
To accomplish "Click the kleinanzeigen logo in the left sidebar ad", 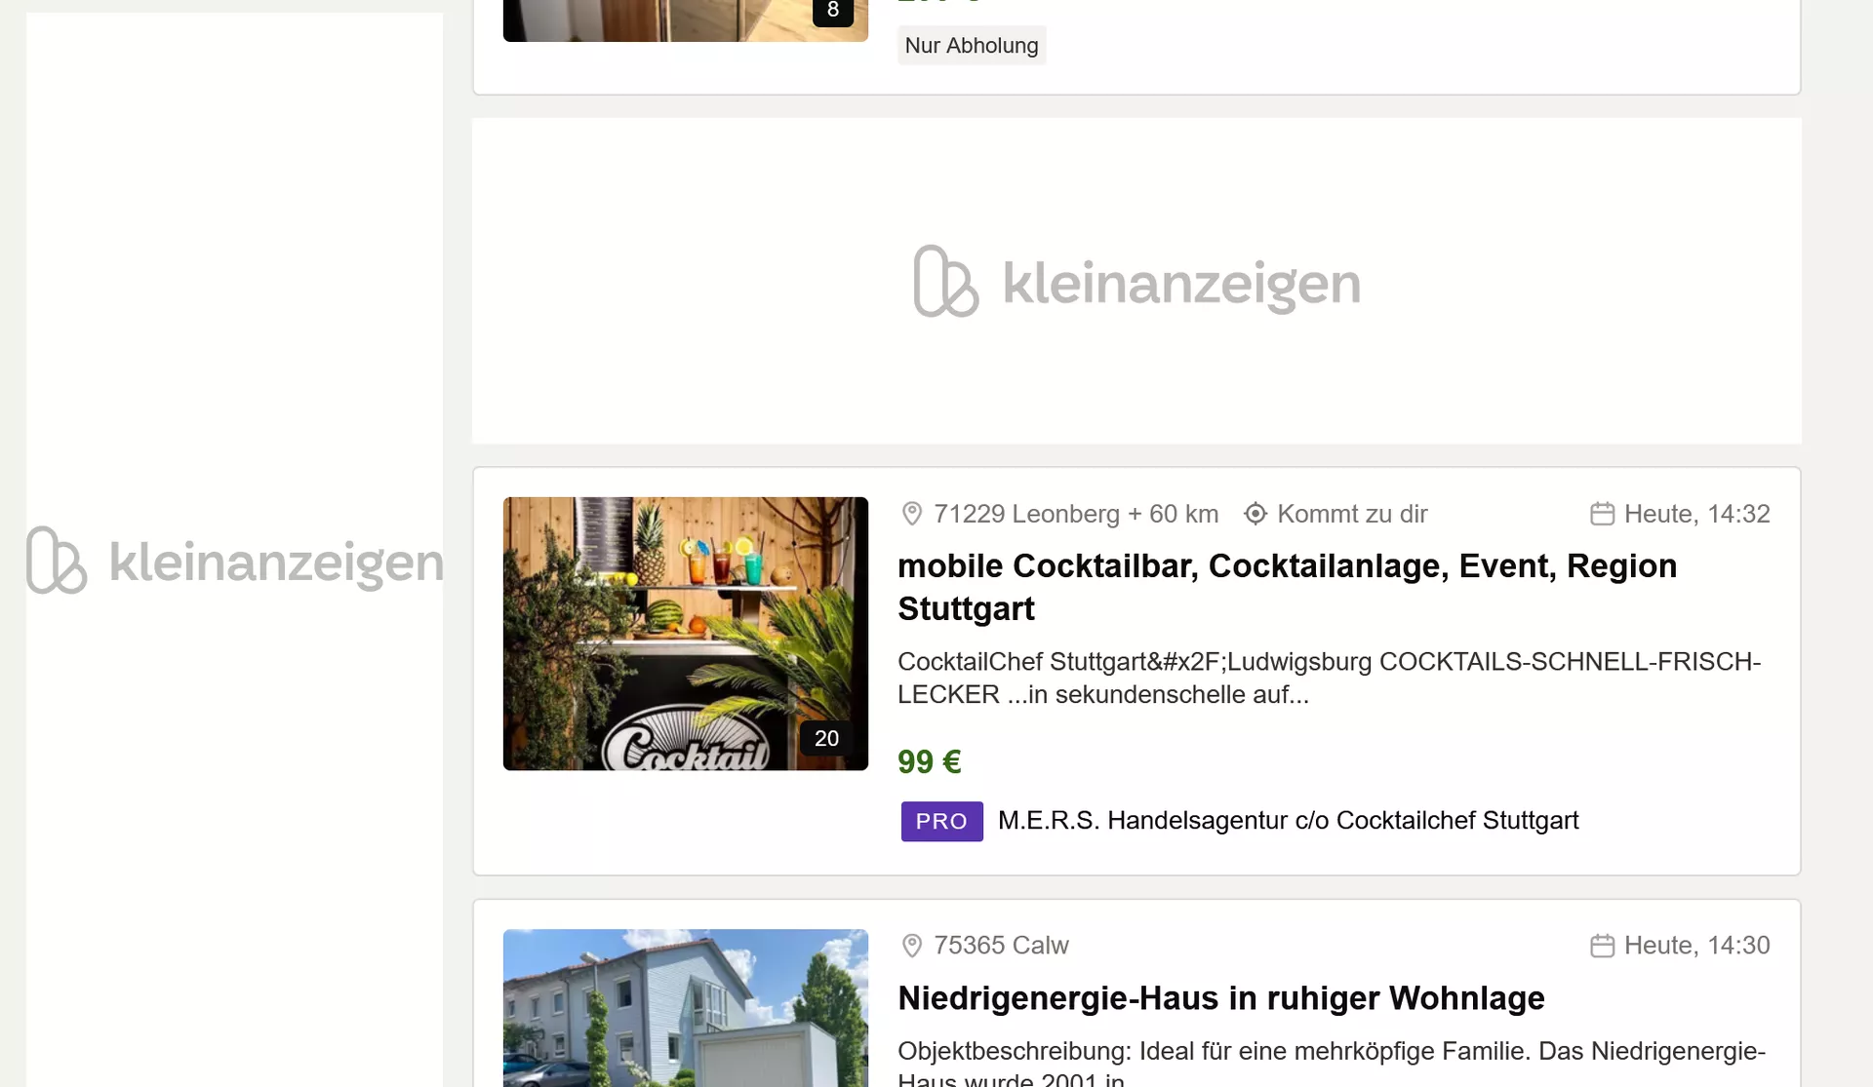I will [x=234, y=561].
